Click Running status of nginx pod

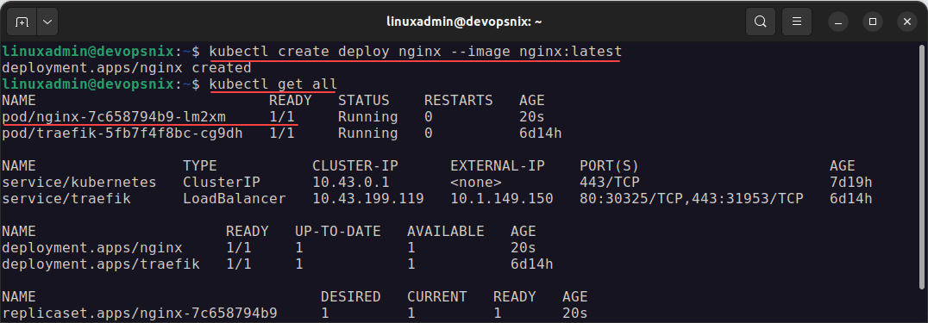pos(367,117)
